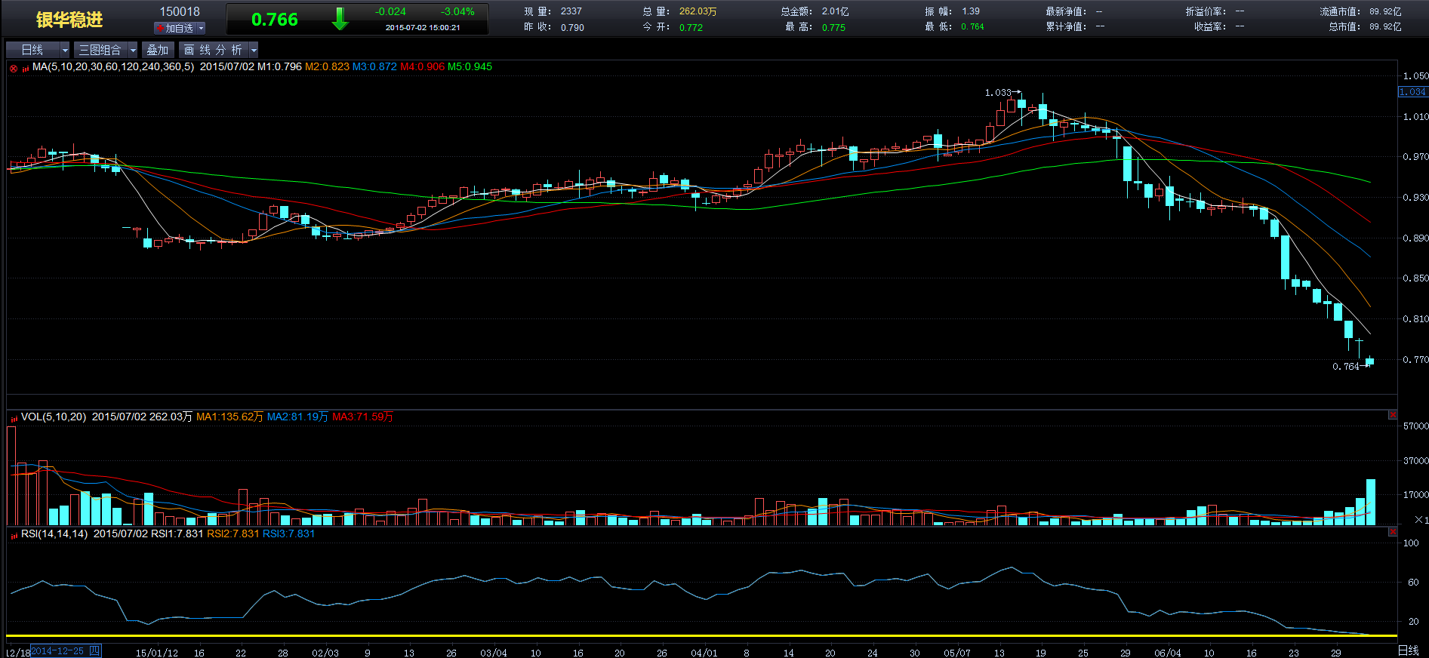Click the 日线 label at bottom right
Viewport: 1429px width, 658px height.
tap(1408, 650)
